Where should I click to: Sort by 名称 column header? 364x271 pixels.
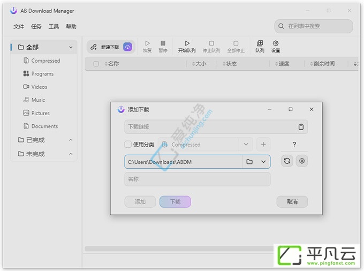click(112, 64)
